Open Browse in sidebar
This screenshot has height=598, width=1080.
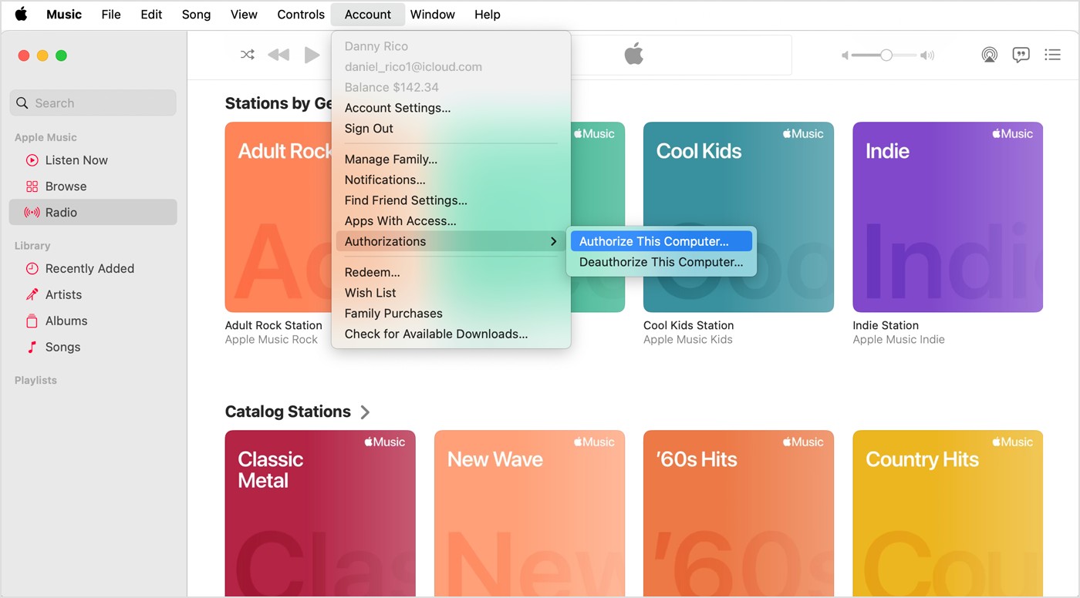(93, 186)
